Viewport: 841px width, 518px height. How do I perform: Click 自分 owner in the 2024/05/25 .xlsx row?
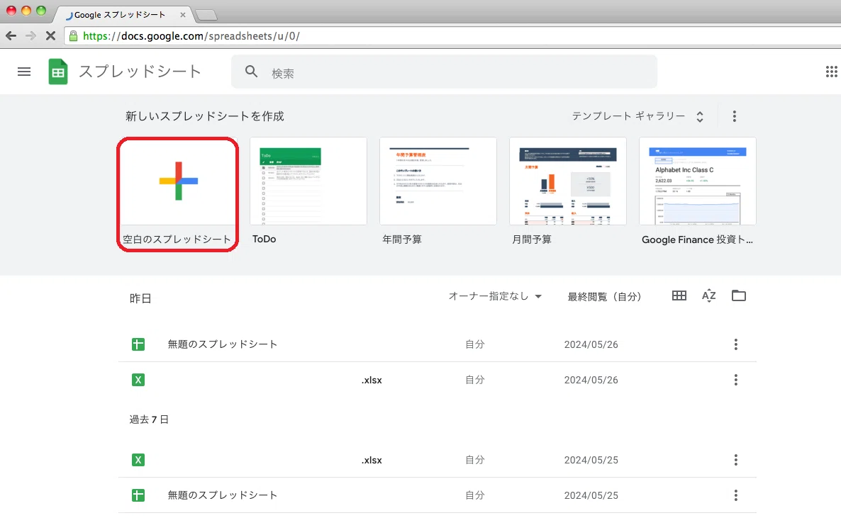474,460
